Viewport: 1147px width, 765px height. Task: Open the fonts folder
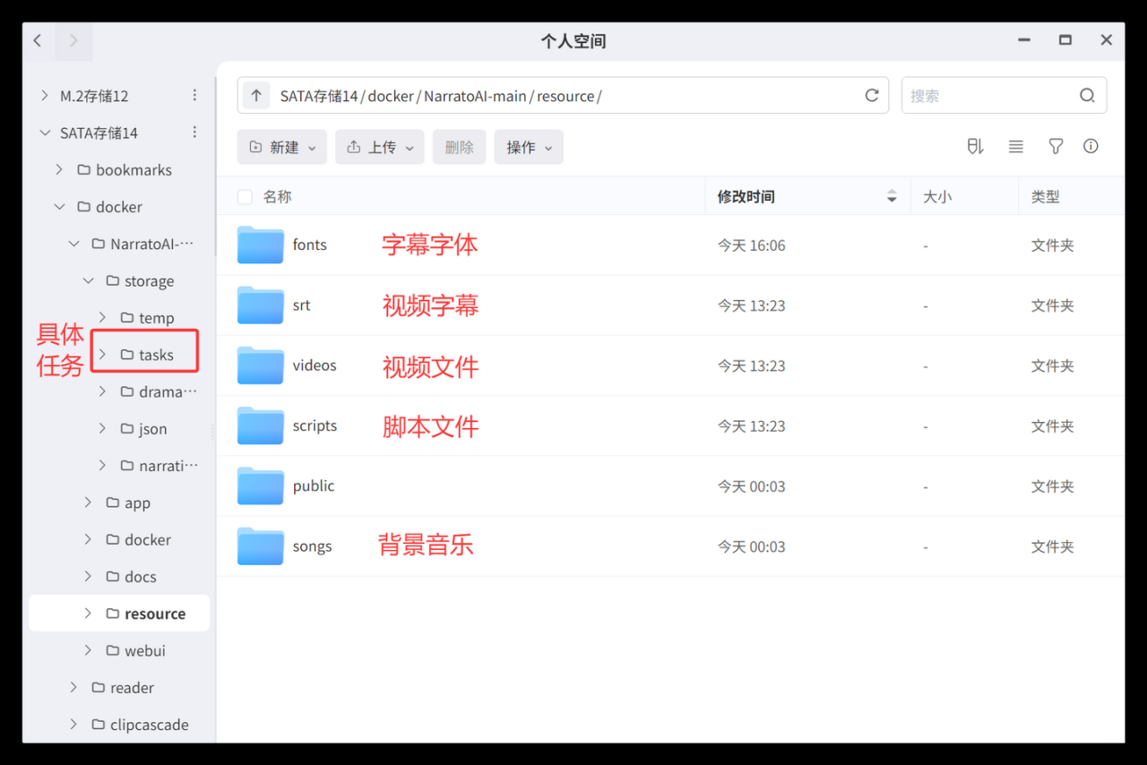click(x=309, y=245)
